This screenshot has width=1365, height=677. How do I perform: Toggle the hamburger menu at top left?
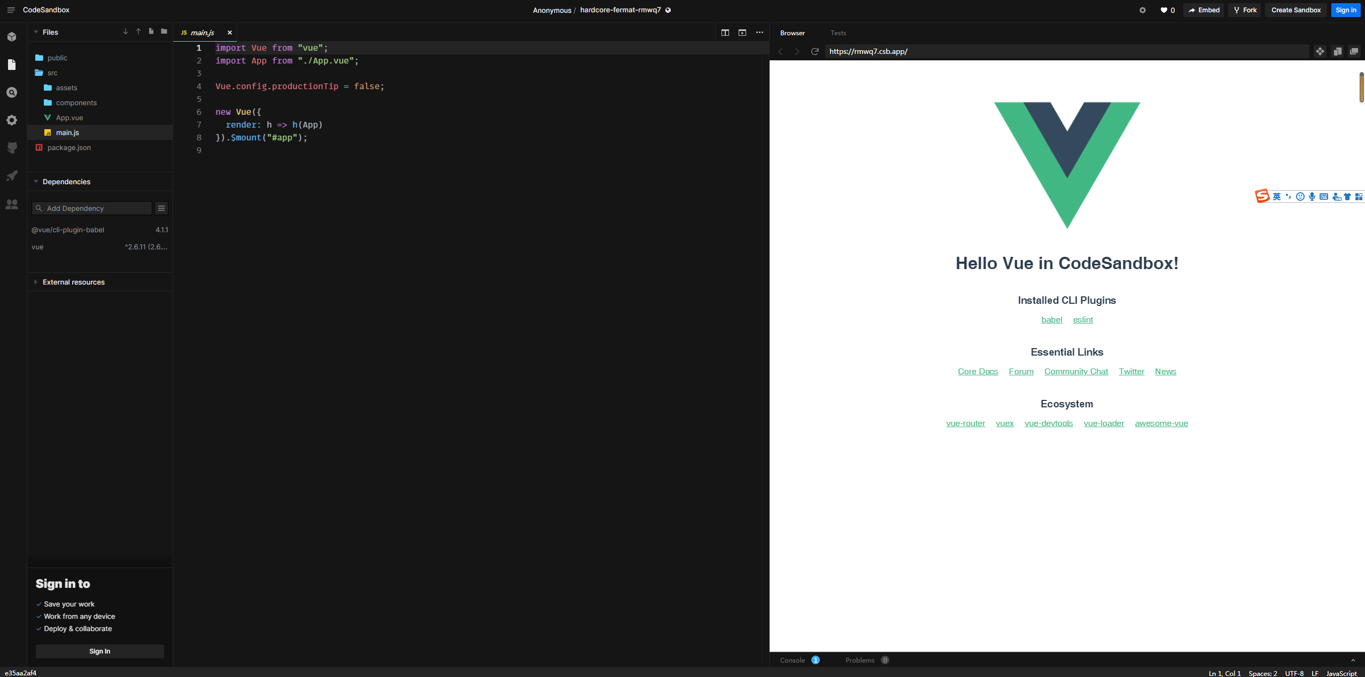tap(11, 10)
